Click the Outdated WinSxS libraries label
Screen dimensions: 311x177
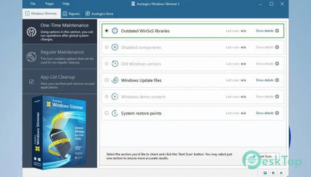tap(145, 31)
